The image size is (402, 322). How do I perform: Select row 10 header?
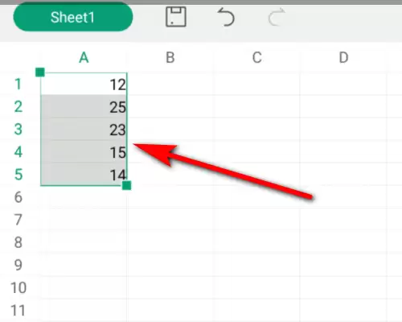point(18,287)
